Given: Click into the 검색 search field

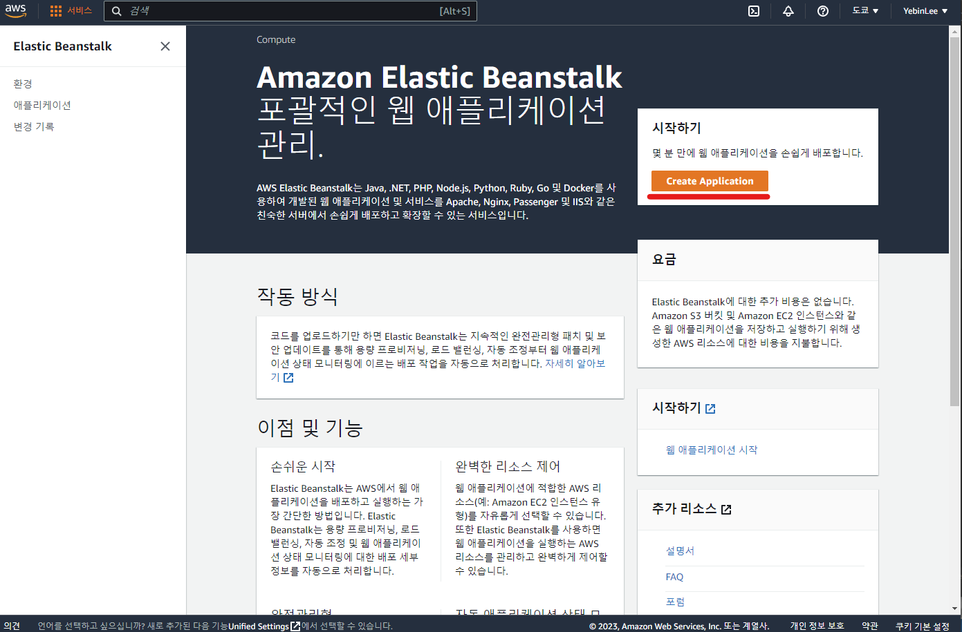Looking at the screenshot, I should click(290, 11).
